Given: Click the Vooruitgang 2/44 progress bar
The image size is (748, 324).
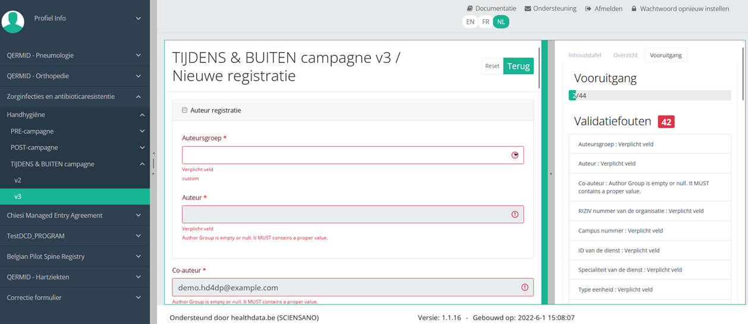Looking at the screenshot, I should [650, 96].
